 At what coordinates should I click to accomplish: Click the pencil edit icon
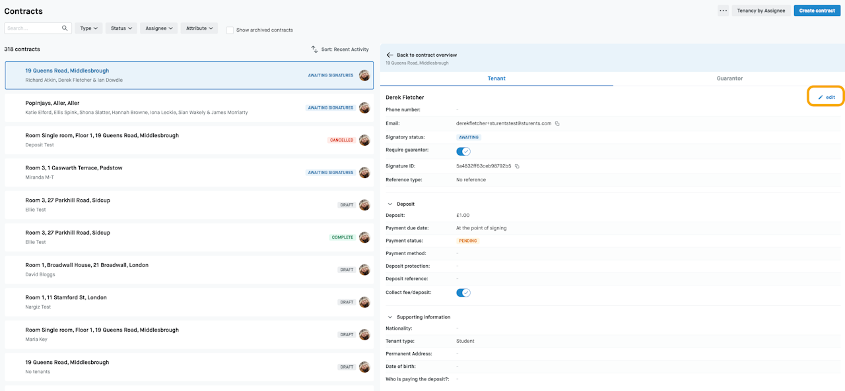(x=821, y=98)
